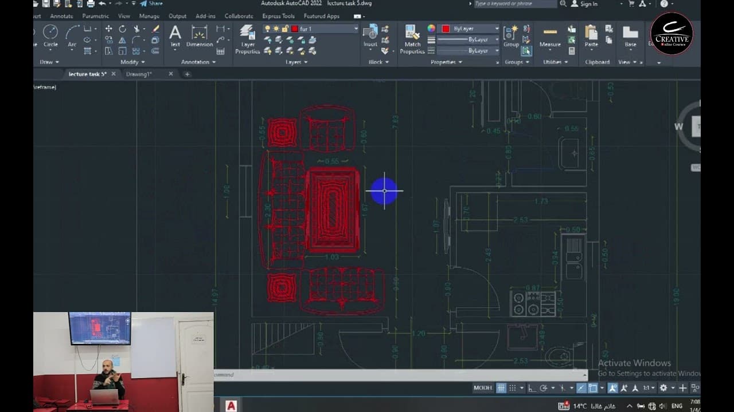Select the Arc drawing tool

[72, 35]
